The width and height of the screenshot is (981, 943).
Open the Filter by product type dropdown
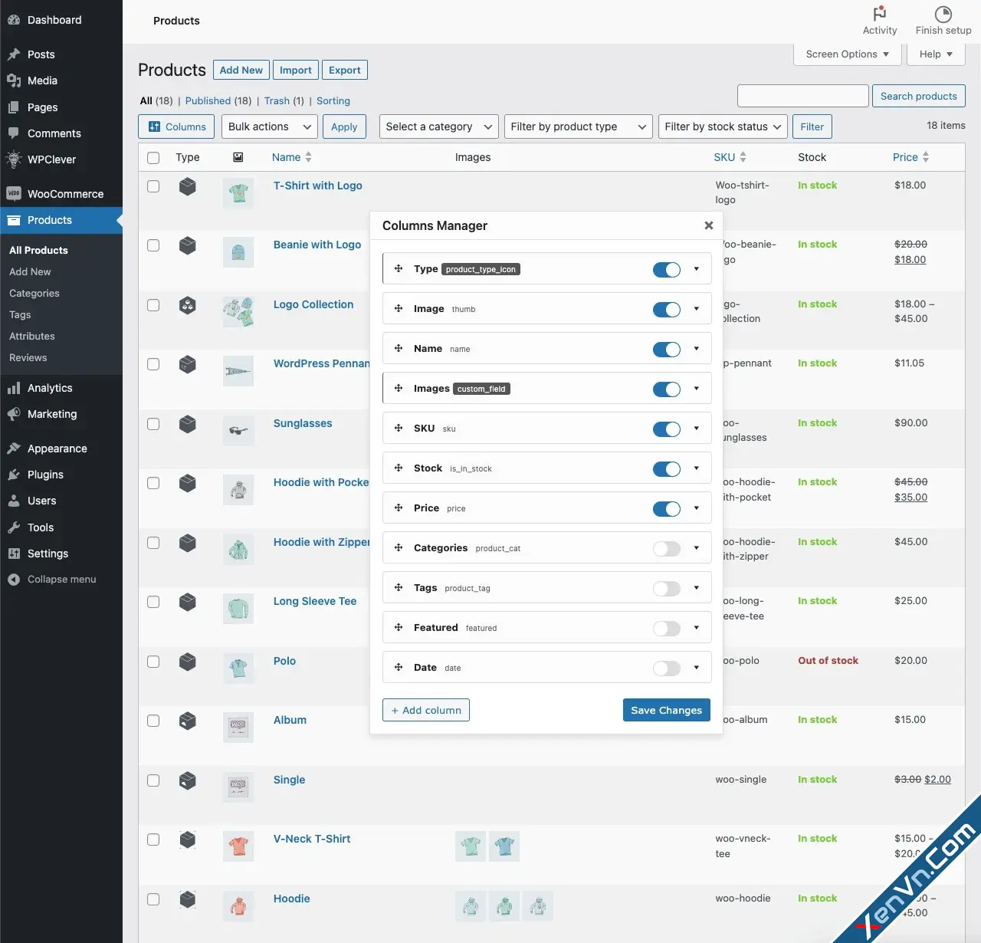pos(579,127)
